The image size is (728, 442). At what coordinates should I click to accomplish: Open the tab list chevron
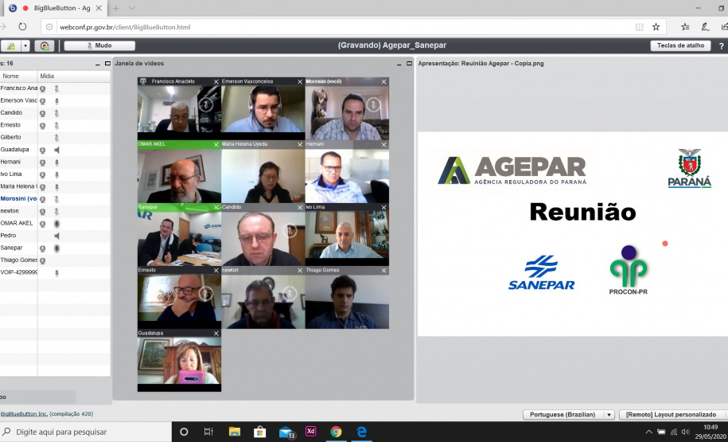132,9
